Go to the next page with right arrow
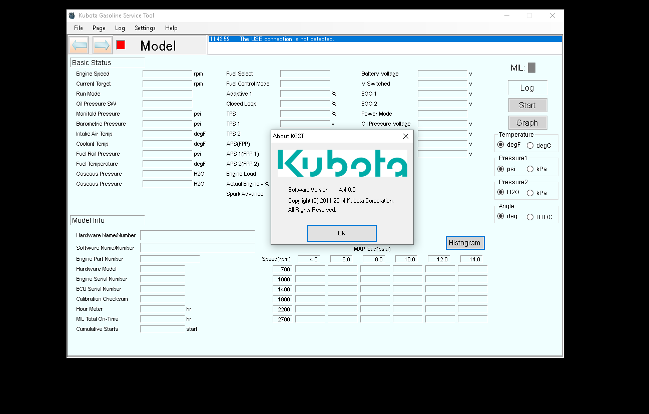Viewport: 649px width, 414px height. pos(103,46)
